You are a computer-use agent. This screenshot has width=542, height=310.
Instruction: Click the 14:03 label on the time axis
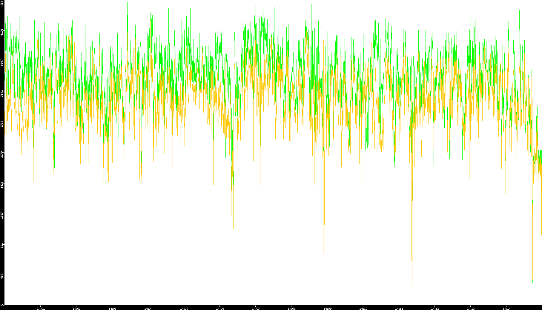point(112,309)
